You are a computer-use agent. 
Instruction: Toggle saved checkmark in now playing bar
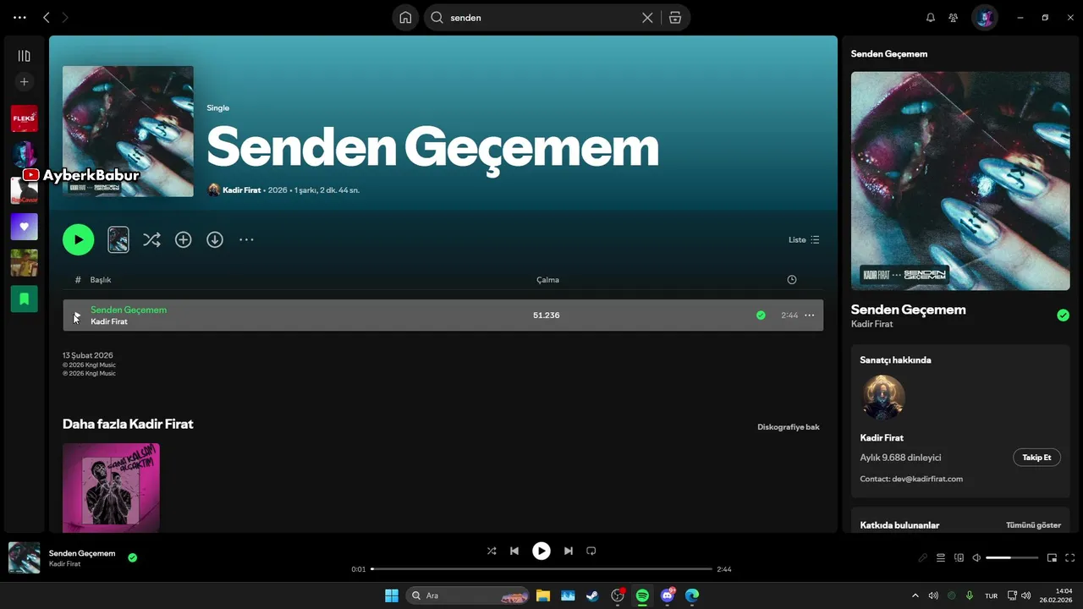click(x=132, y=557)
